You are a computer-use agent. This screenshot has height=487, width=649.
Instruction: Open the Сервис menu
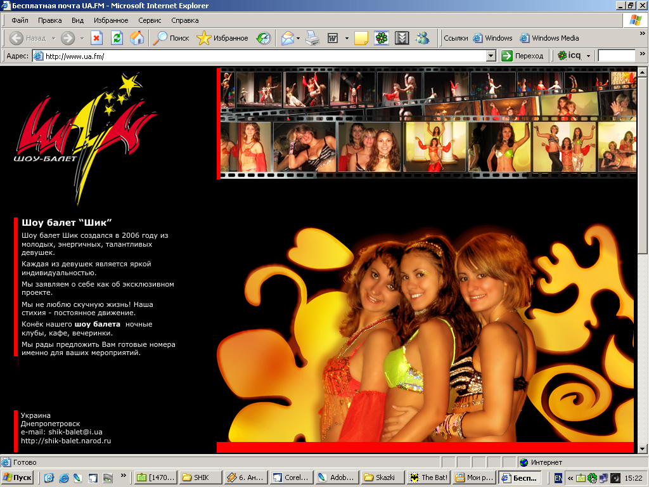click(x=150, y=20)
